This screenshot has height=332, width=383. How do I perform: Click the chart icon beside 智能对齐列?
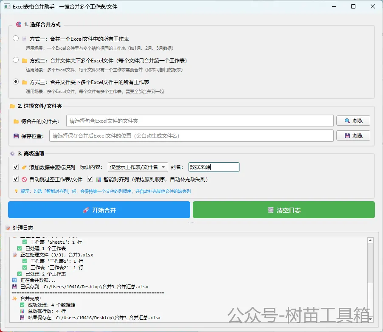point(99,180)
